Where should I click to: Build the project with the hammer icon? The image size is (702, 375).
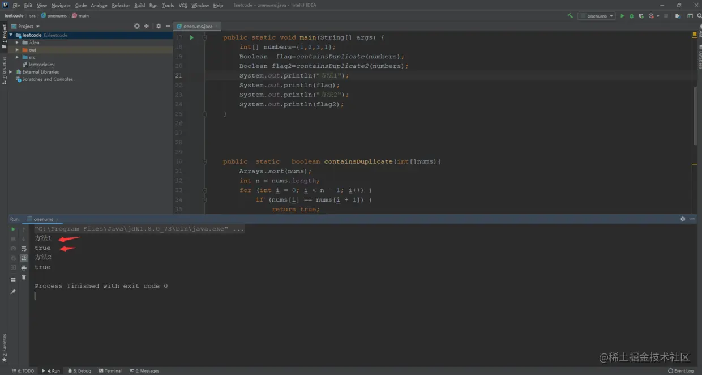point(570,16)
